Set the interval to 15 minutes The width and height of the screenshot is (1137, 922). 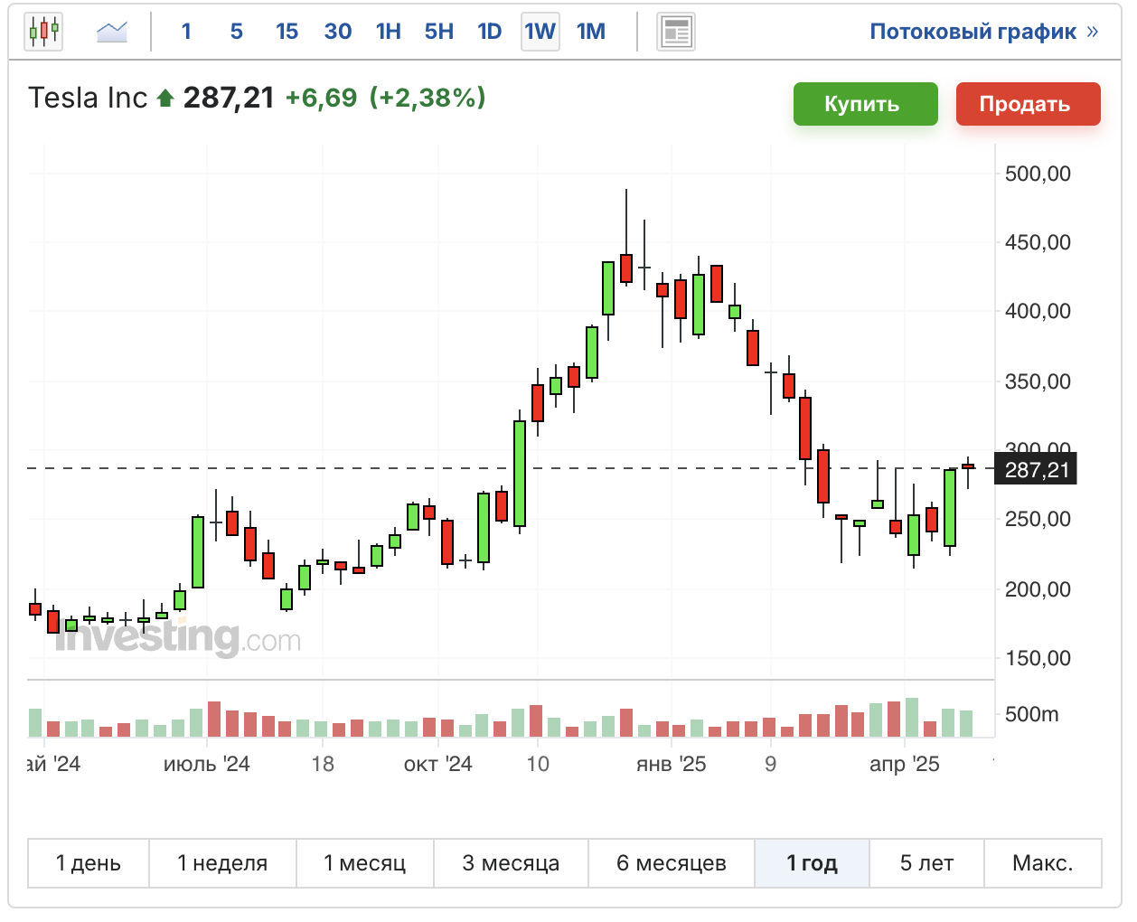tap(287, 32)
